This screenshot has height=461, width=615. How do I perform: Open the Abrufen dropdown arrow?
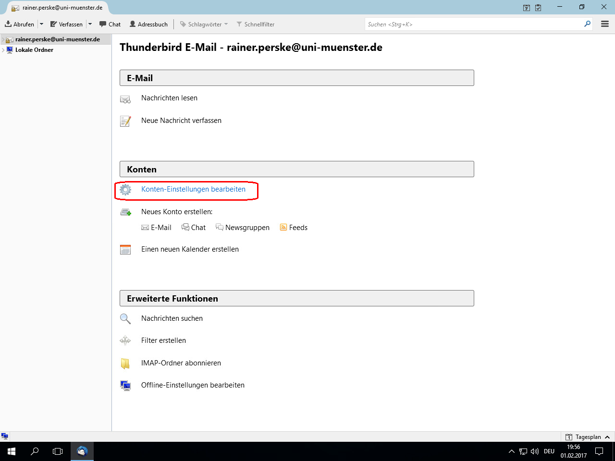click(42, 24)
